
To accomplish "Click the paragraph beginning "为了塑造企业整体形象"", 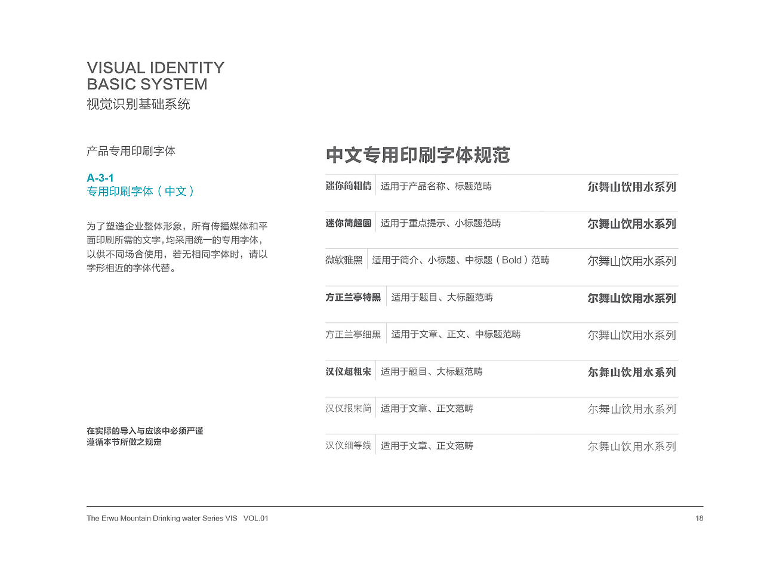I will click(x=177, y=247).
